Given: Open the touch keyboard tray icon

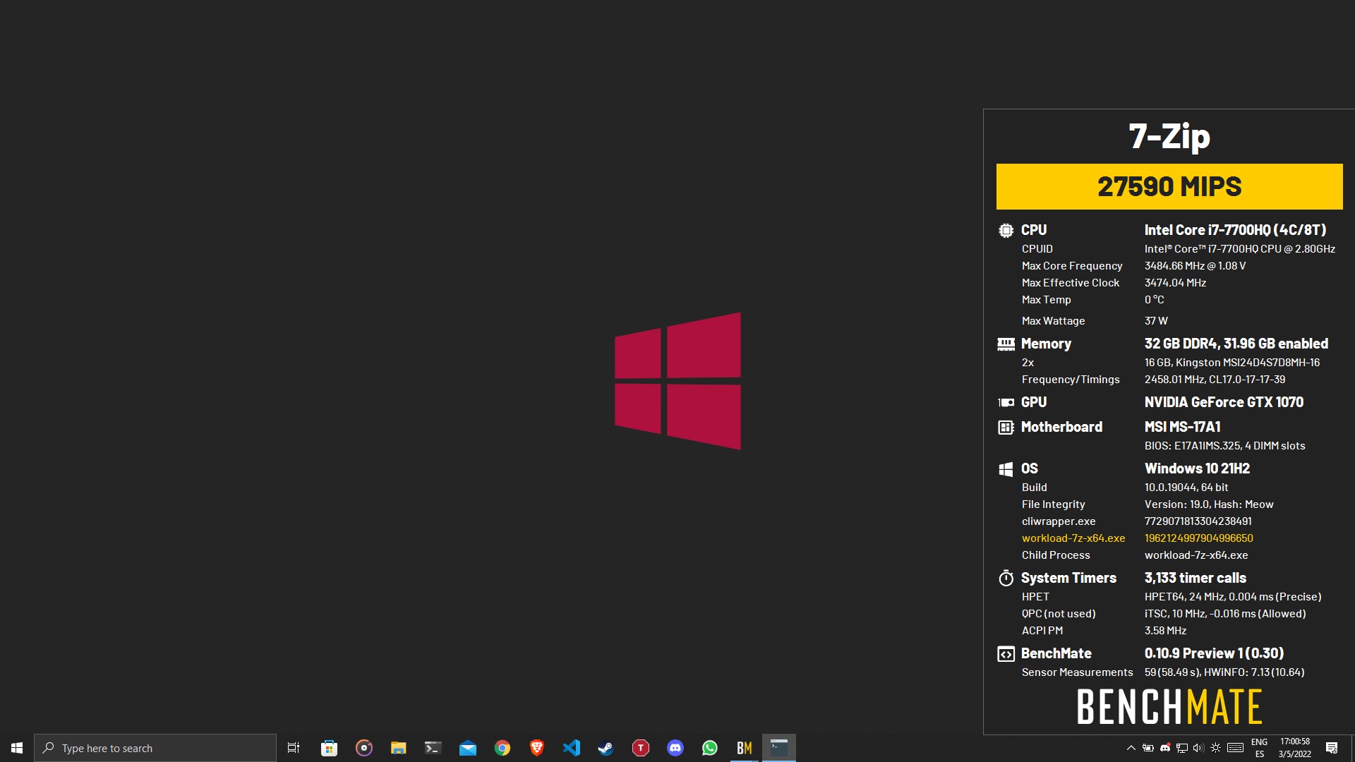Looking at the screenshot, I should (1235, 748).
